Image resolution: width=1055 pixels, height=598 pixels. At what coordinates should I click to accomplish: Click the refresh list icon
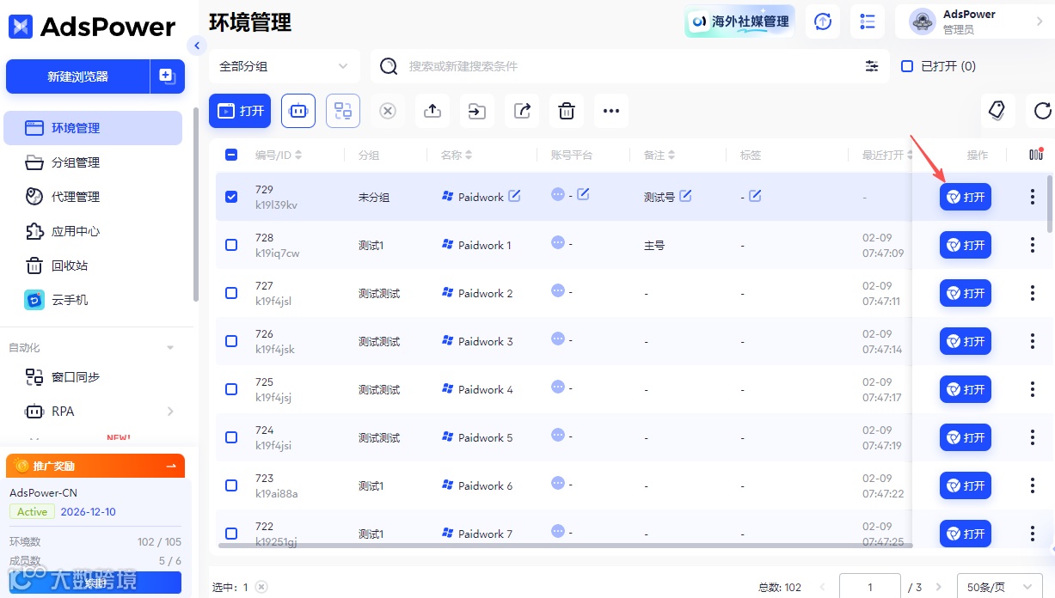pyautogui.click(x=1042, y=111)
